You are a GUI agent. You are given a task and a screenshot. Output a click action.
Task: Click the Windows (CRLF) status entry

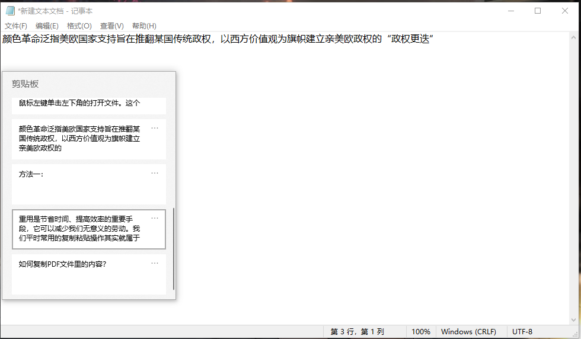(469, 331)
